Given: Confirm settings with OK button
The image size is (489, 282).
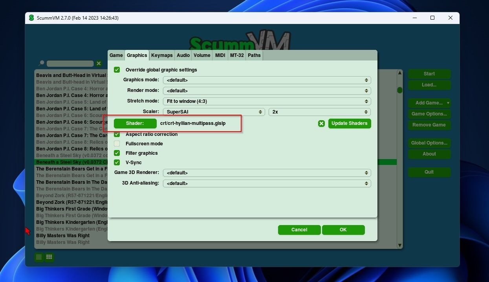Looking at the screenshot, I should pyautogui.click(x=343, y=230).
